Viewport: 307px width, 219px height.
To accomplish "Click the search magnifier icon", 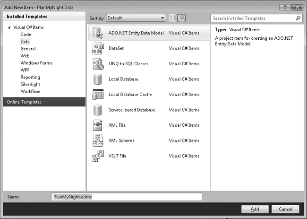I will point(298,18).
